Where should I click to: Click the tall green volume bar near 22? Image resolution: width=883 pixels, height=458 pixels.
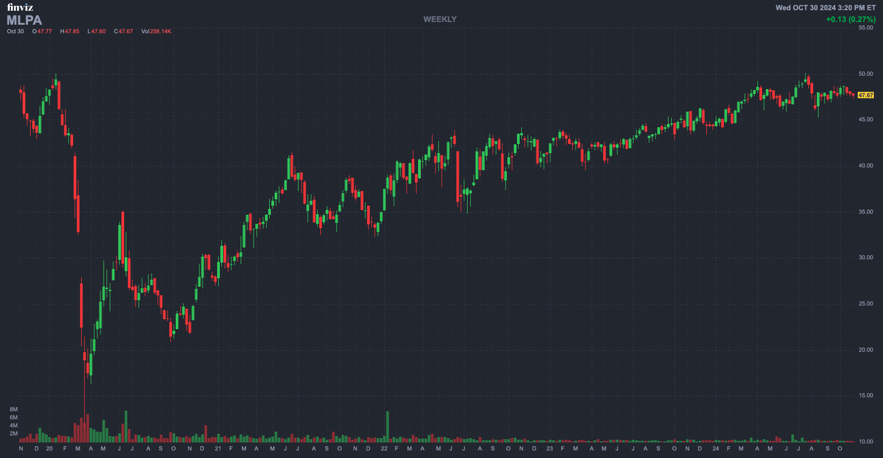coord(387,427)
